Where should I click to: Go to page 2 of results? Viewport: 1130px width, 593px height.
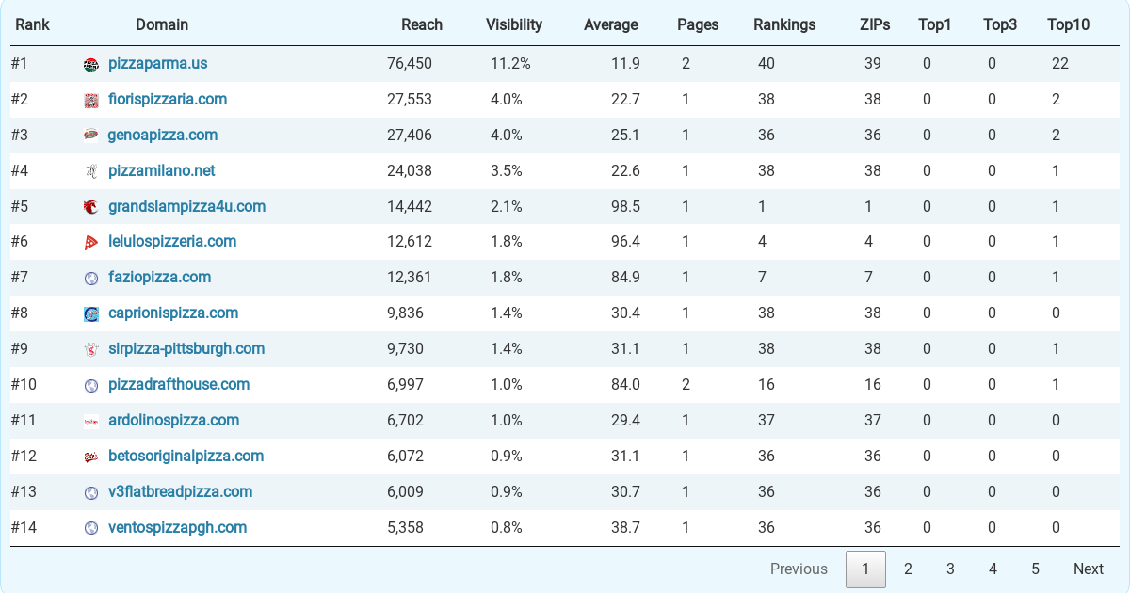908,569
